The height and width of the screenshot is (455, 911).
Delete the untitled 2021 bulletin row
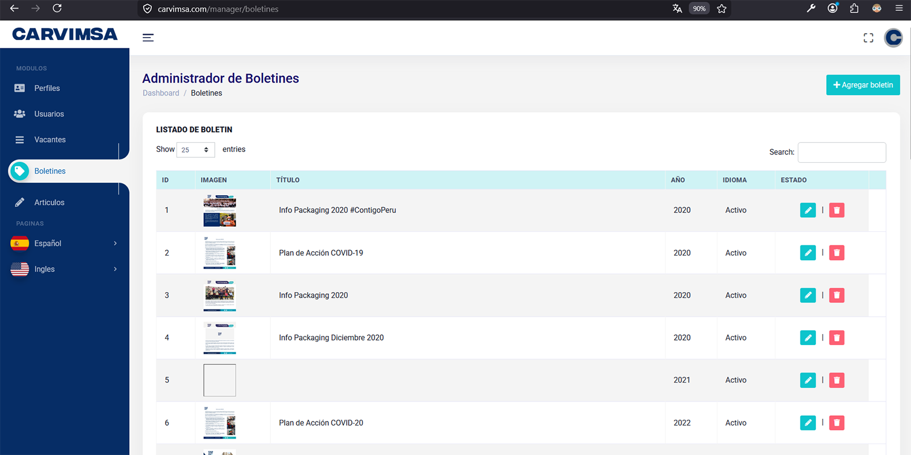836,380
